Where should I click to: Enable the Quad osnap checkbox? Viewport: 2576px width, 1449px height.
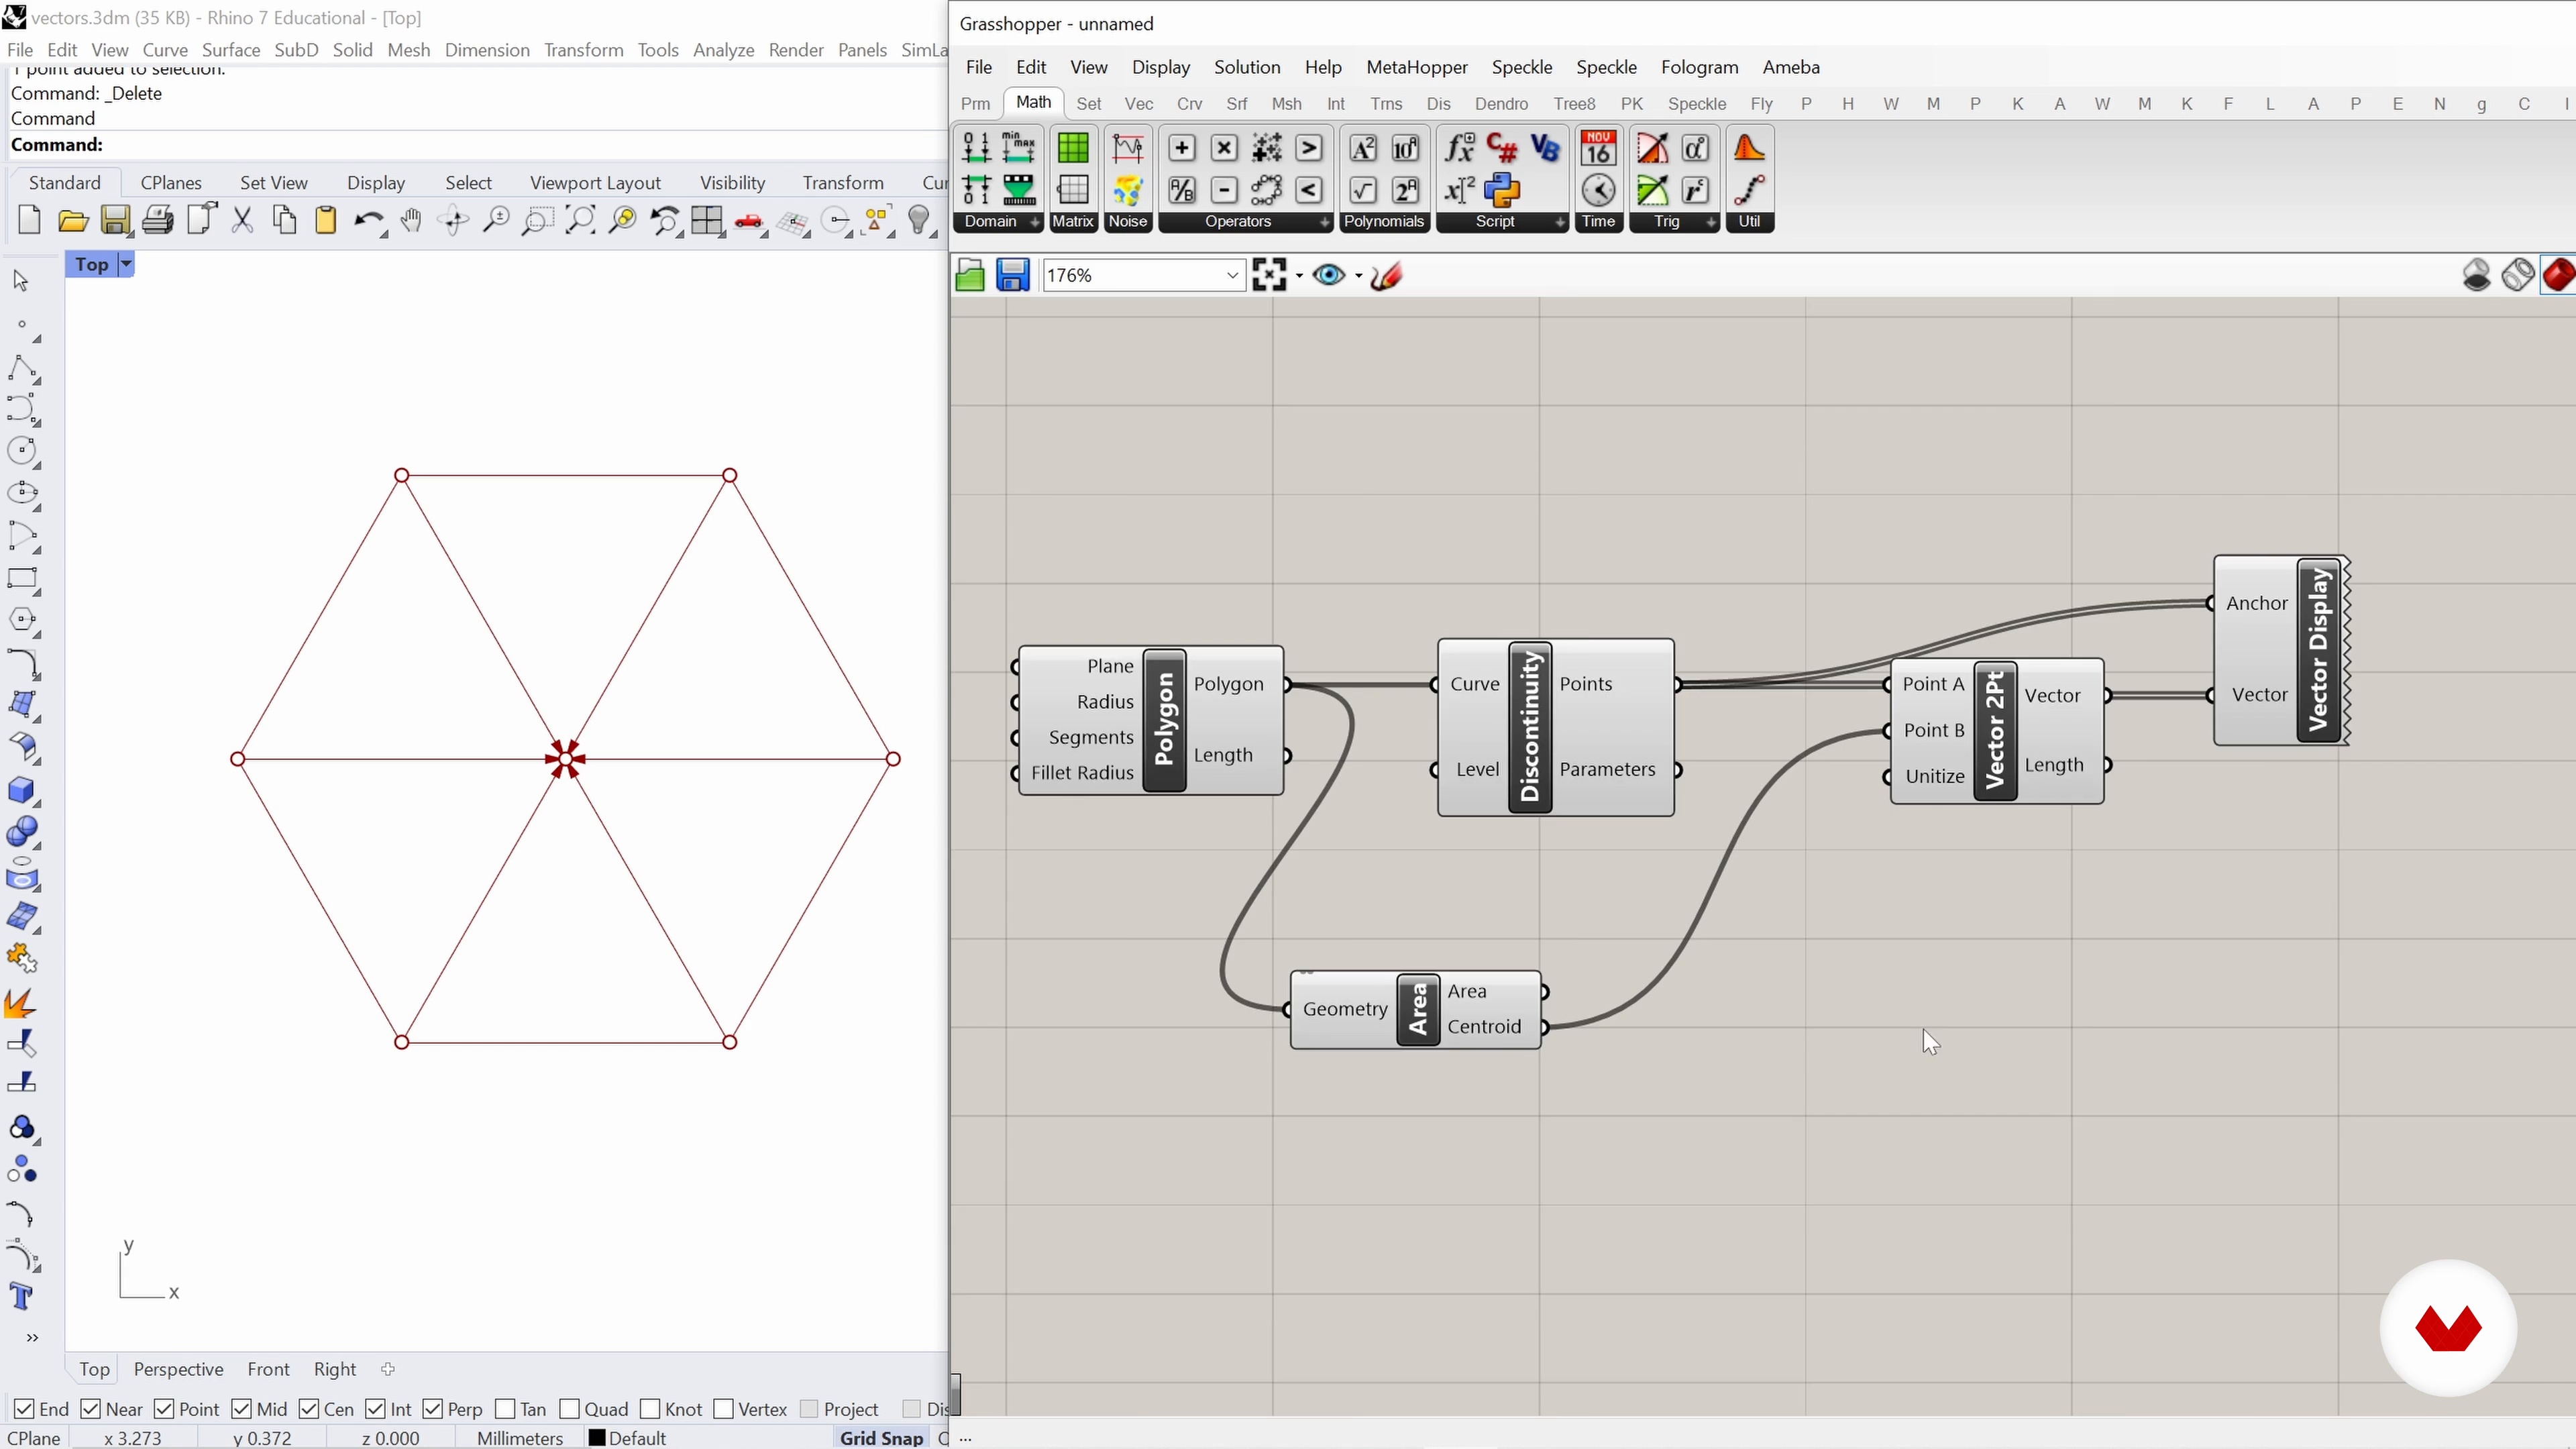[x=569, y=1409]
